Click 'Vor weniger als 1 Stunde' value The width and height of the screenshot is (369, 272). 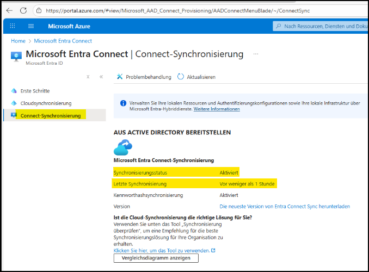click(247, 184)
